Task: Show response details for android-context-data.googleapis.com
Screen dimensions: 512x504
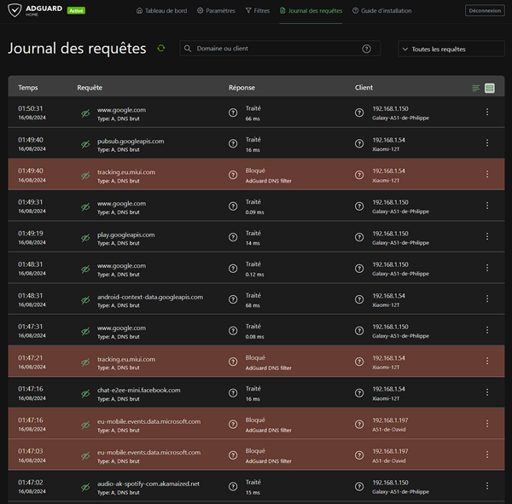Action: [233, 299]
